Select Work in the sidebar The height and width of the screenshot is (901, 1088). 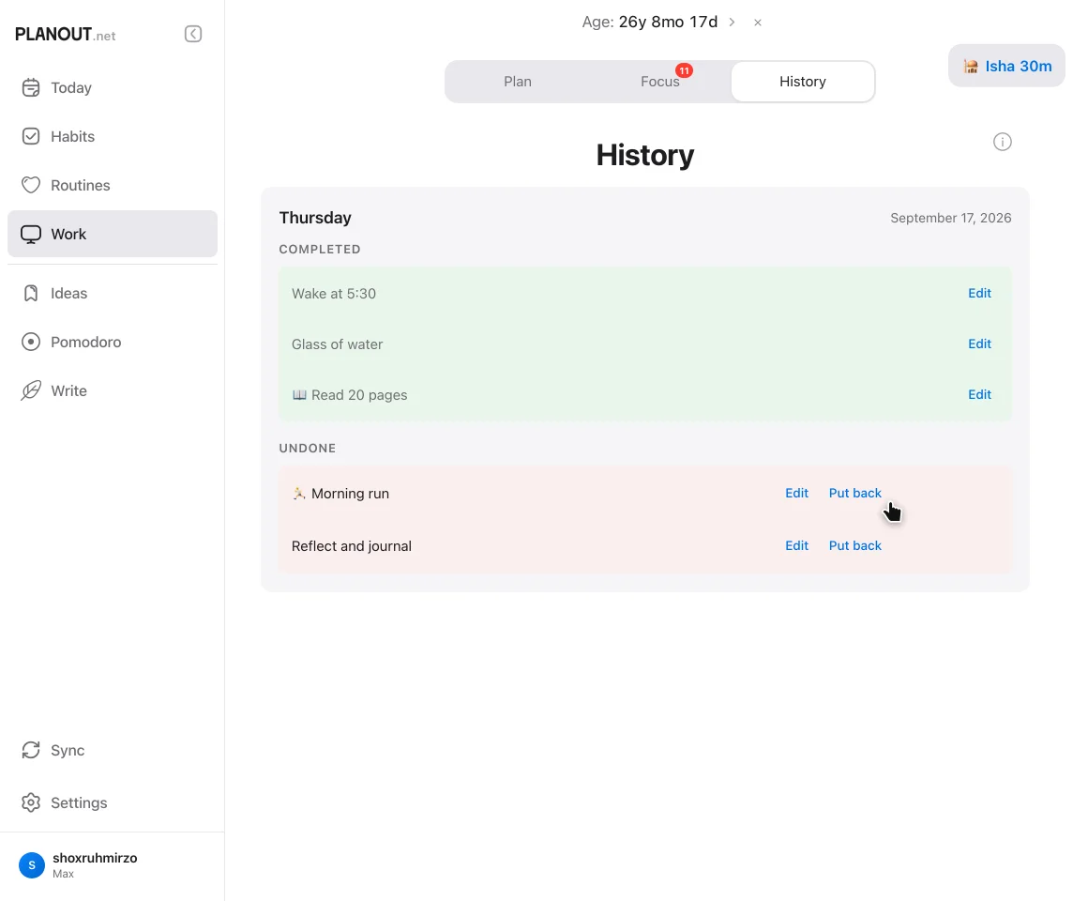[113, 234]
